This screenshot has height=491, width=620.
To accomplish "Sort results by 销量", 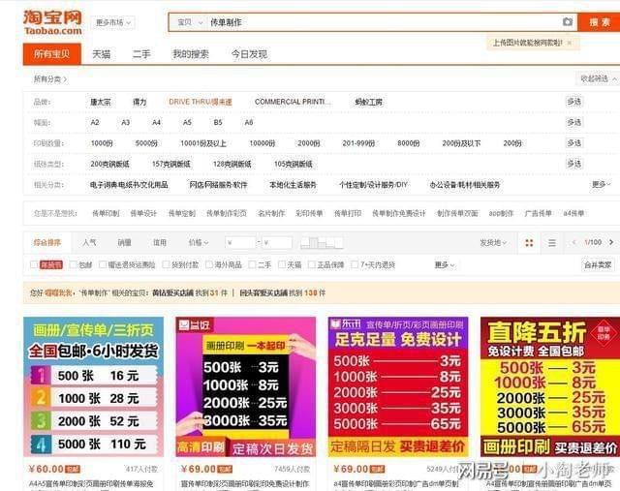I will [x=125, y=242].
